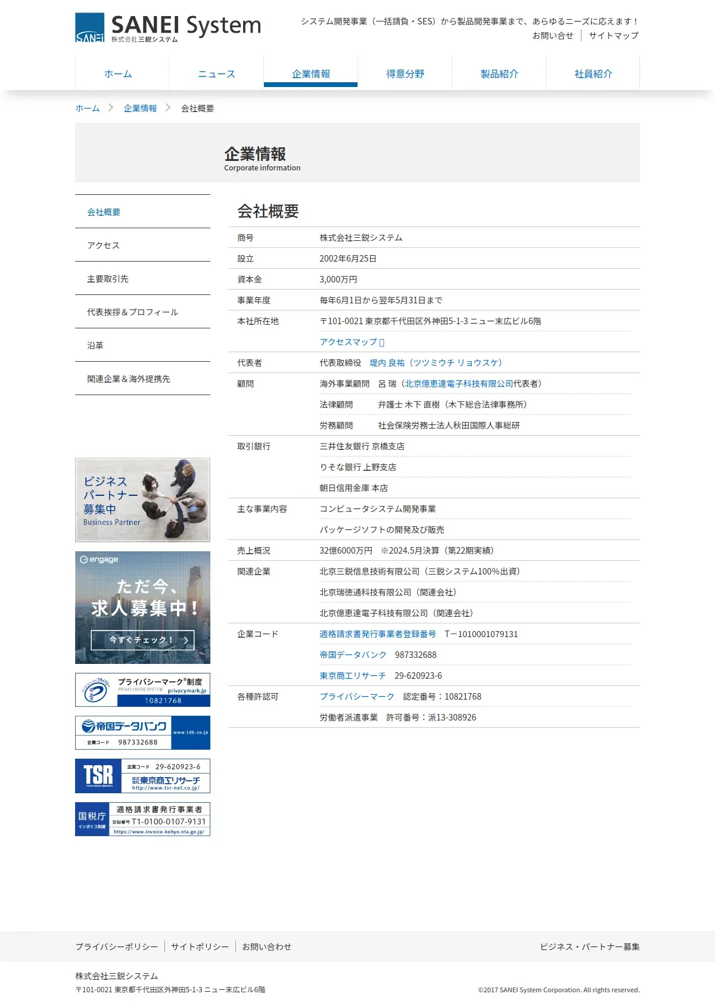This screenshot has height=1003, width=715.
Task: Select アクセス in the sidebar
Action: point(142,245)
